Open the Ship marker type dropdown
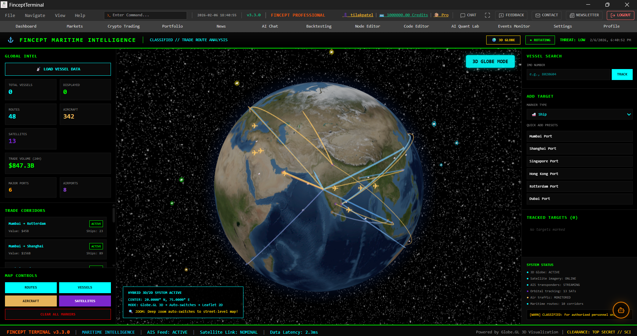 pyautogui.click(x=579, y=114)
